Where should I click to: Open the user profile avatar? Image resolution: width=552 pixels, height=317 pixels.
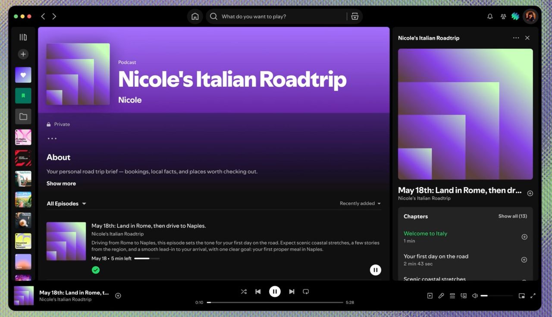530,16
